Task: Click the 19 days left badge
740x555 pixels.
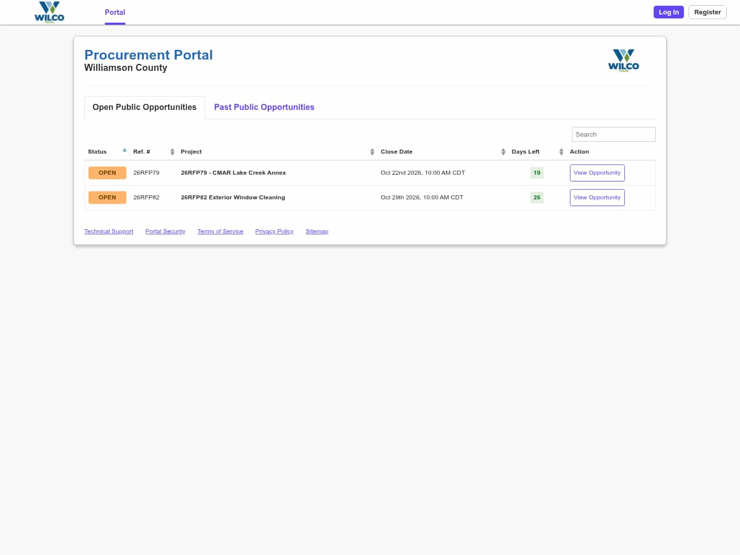Action: coord(537,173)
